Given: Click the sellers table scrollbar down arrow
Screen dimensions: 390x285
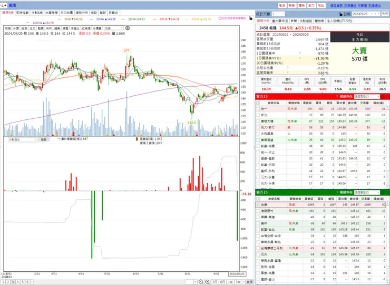Looking at the screenshot, I should point(388,282).
